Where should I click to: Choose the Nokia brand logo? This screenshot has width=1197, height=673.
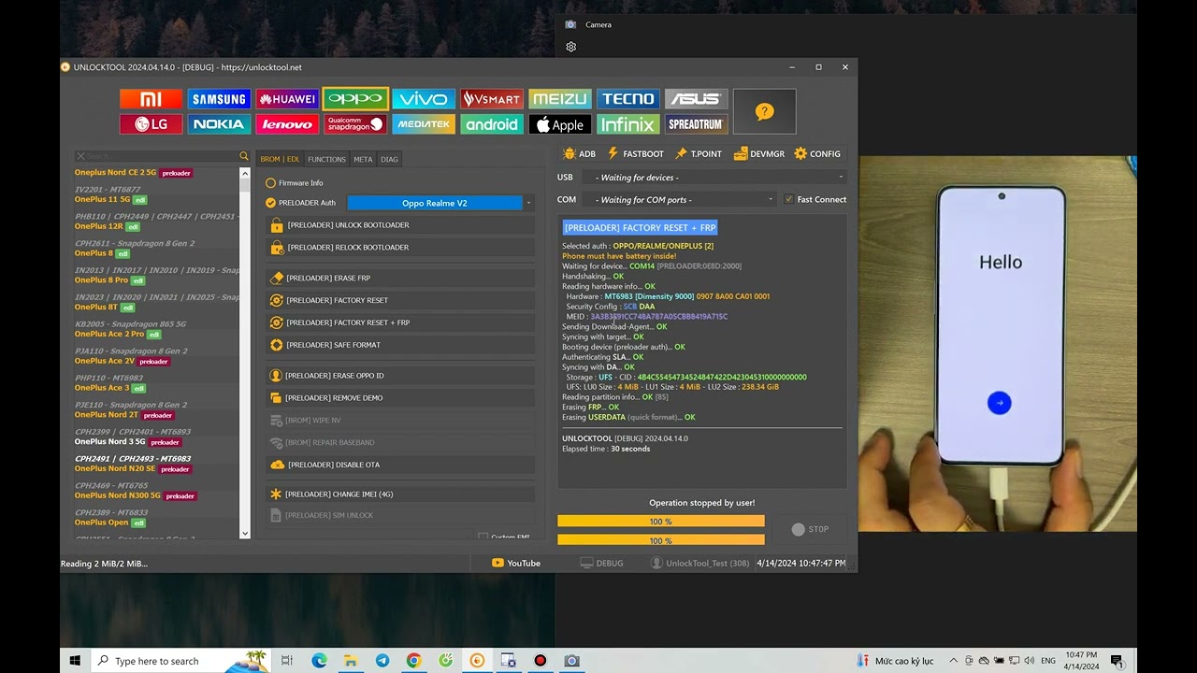[x=219, y=124]
